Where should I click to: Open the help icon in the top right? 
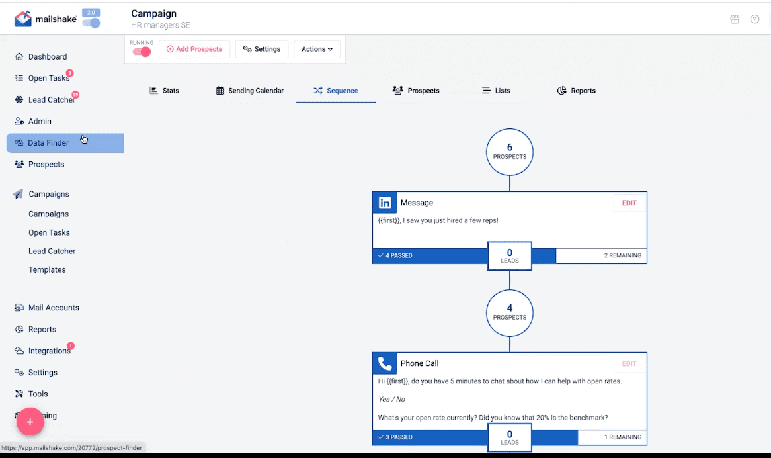[754, 19]
